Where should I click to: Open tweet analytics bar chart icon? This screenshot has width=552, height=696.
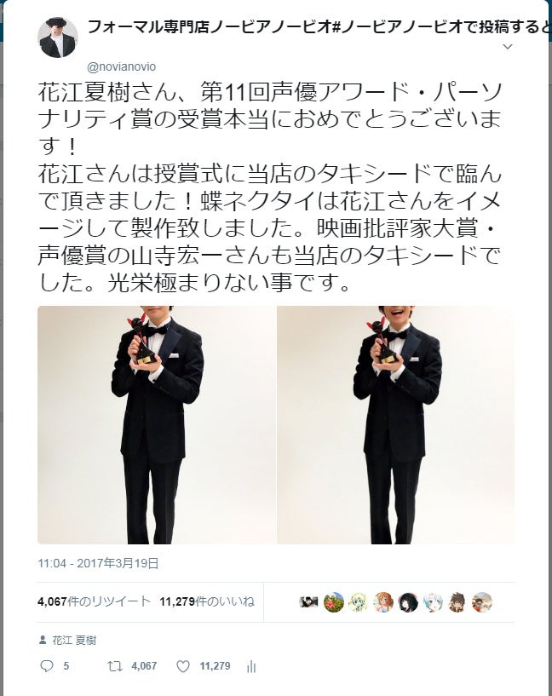click(251, 666)
